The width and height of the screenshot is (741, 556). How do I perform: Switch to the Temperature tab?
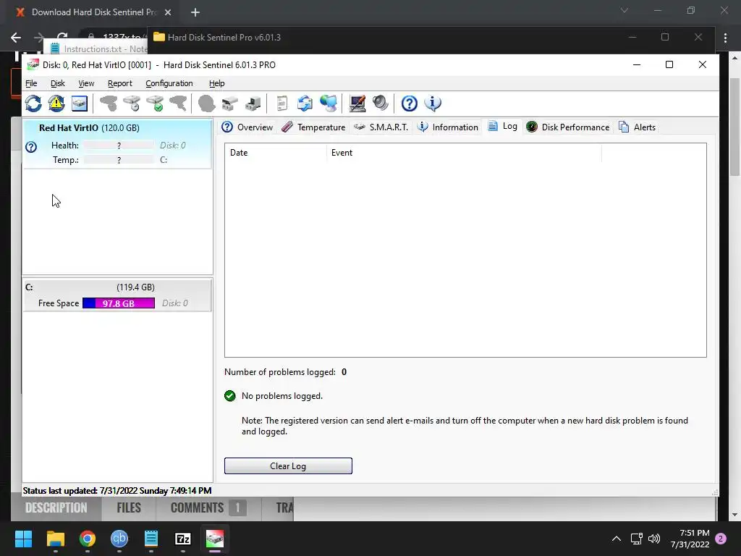pyautogui.click(x=313, y=127)
